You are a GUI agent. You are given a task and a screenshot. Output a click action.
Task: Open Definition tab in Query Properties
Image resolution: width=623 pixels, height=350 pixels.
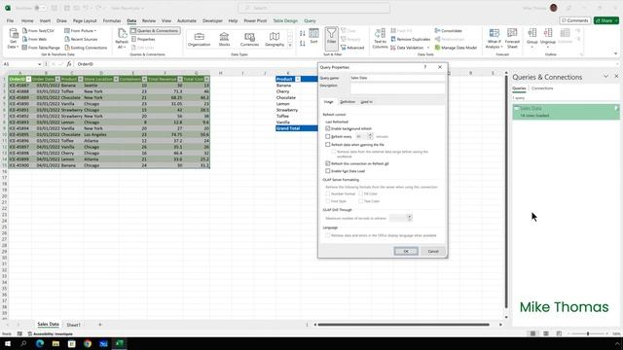click(x=348, y=102)
